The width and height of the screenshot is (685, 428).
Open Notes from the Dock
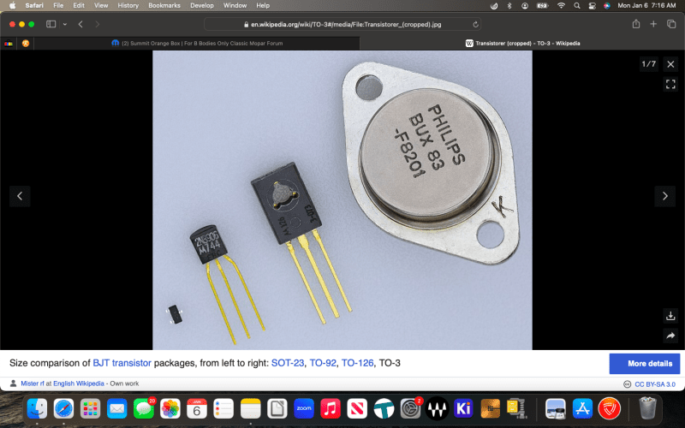tap(250, 409)
